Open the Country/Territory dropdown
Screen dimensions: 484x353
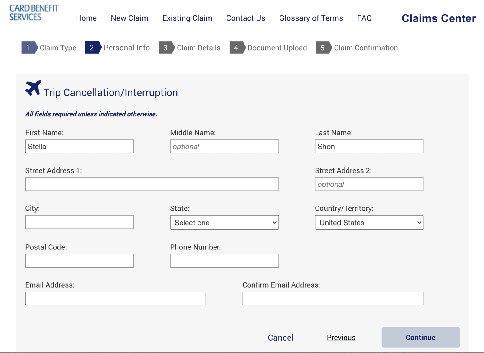click(x=369, y=223)
